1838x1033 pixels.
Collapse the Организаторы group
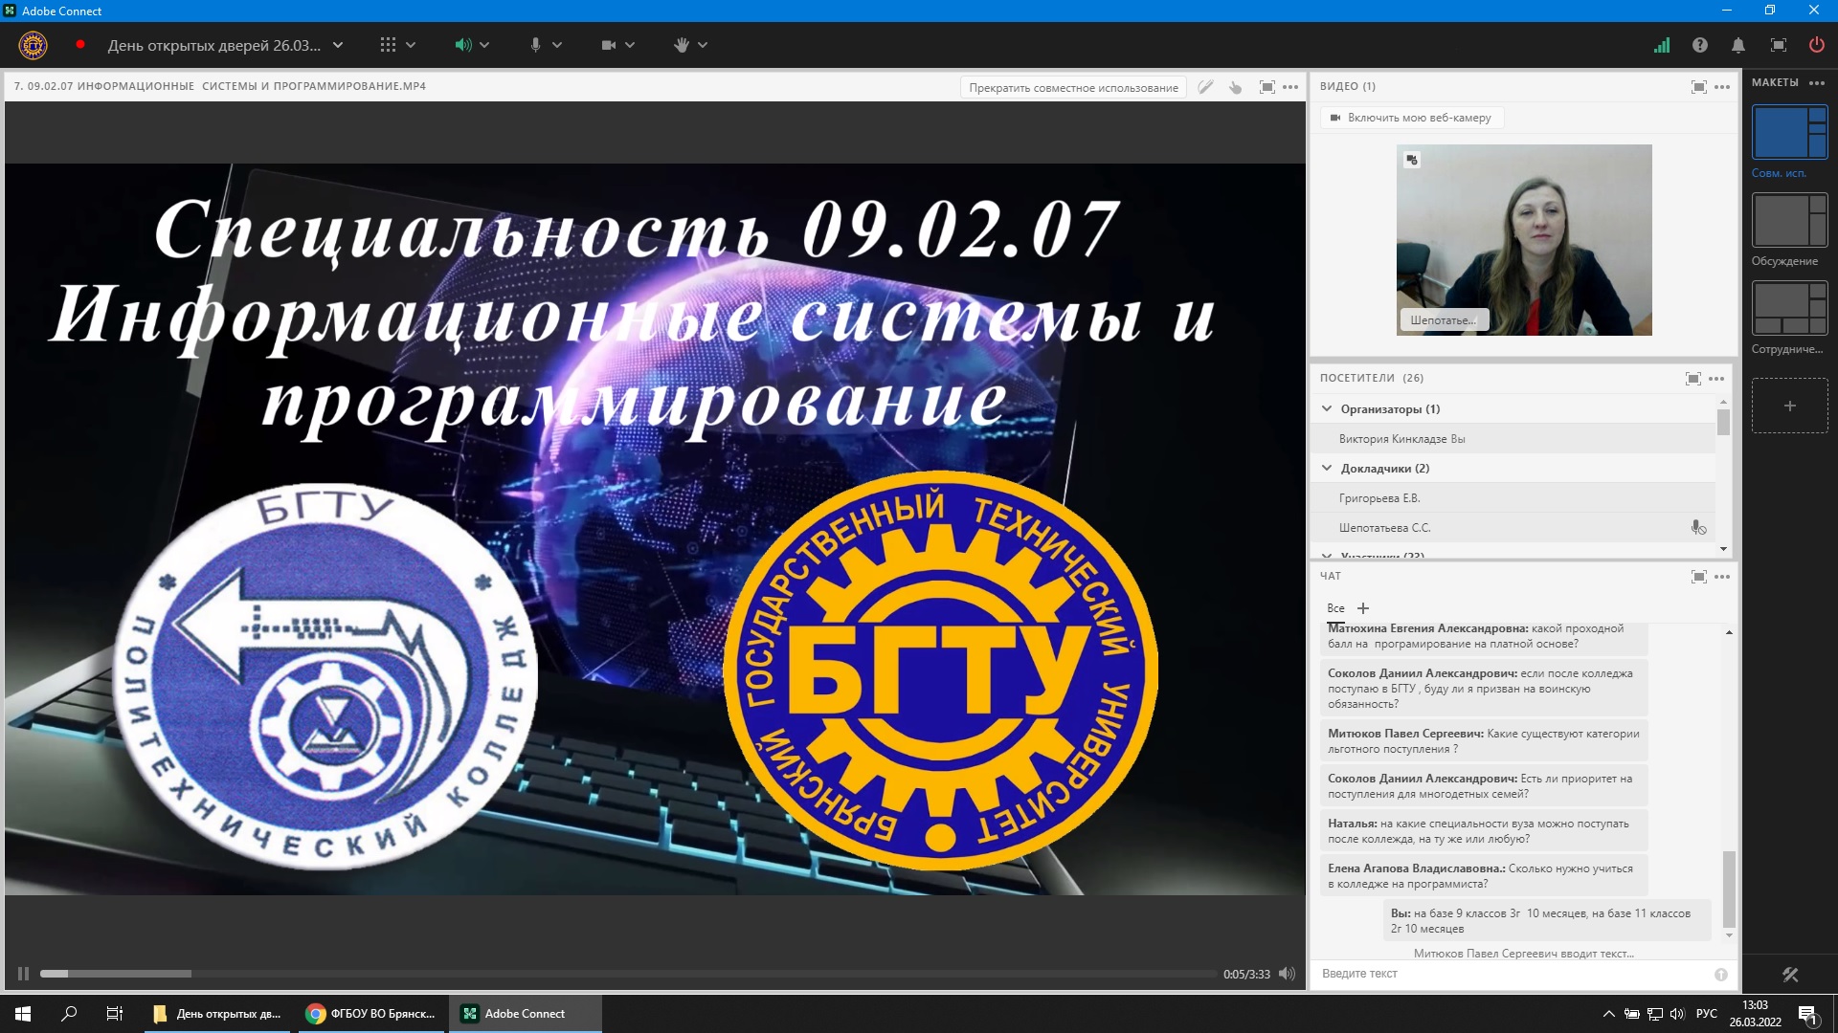coord(1327,408)
